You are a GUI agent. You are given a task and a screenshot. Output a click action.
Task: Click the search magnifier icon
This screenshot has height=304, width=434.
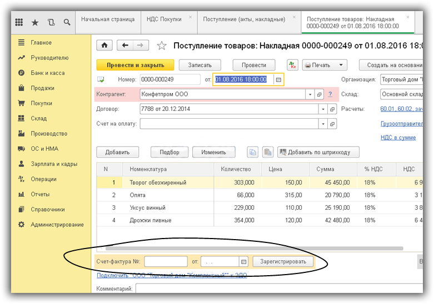[67, 22]
